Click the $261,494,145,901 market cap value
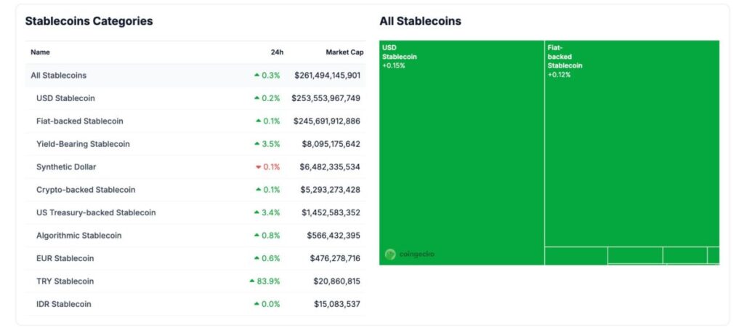 click(327, 76)
